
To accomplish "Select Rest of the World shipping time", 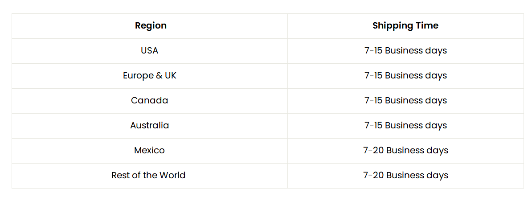I will coord(405,176).
